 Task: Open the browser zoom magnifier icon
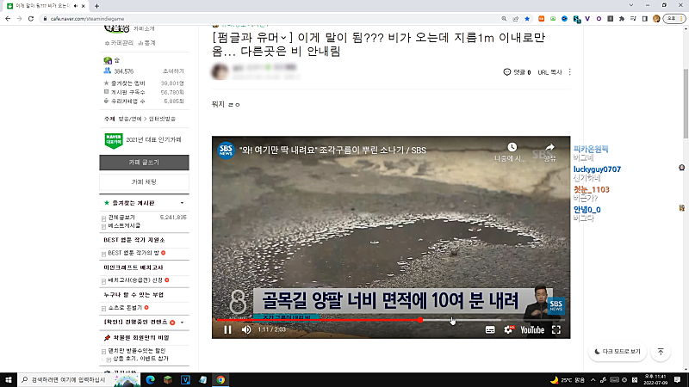[x=504, y=18]
